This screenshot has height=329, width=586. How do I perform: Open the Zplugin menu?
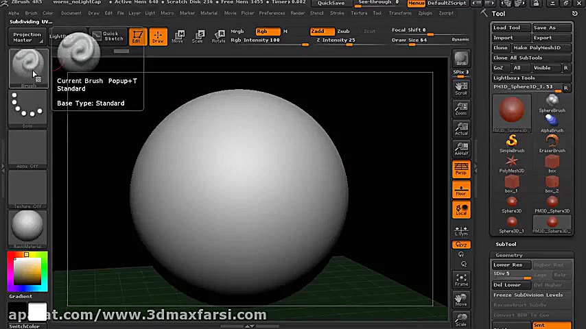(x=425, y=13)
